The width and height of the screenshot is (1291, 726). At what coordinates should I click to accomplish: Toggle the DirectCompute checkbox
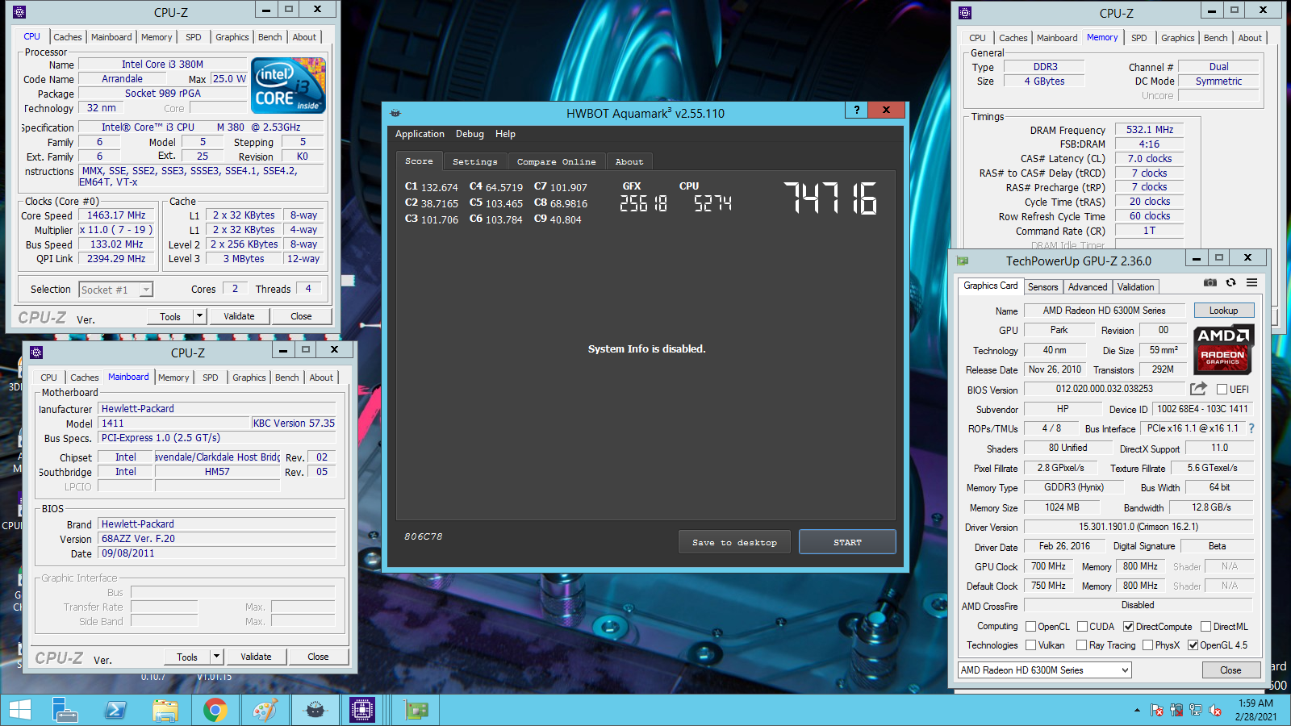coord(1128,627)
